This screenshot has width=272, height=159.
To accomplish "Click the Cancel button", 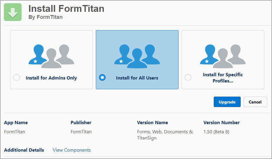I will point(255,102).
